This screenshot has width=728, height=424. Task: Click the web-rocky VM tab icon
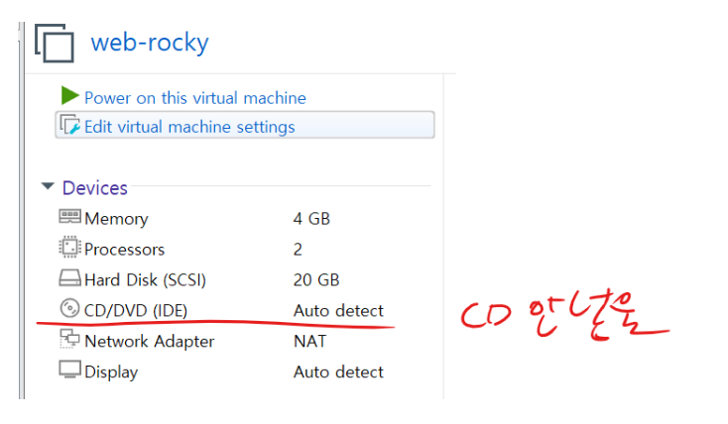coord(54,45)
